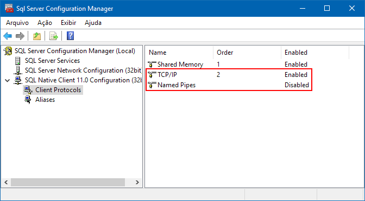Screen dimensions: 365x201
Task: Click the Shared Memory protocol icon
Action: tap(152, 64)
